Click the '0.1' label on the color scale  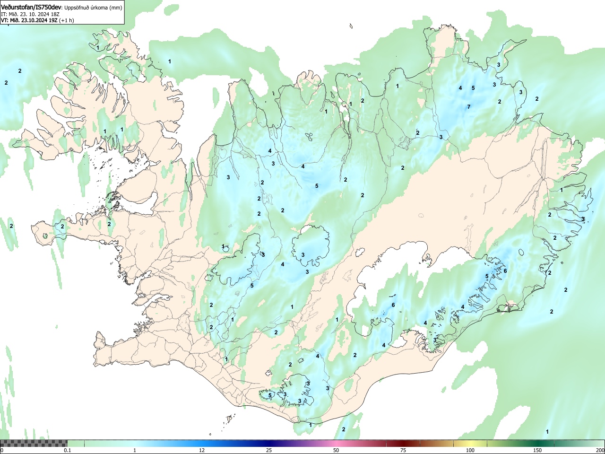coord(68,450)
